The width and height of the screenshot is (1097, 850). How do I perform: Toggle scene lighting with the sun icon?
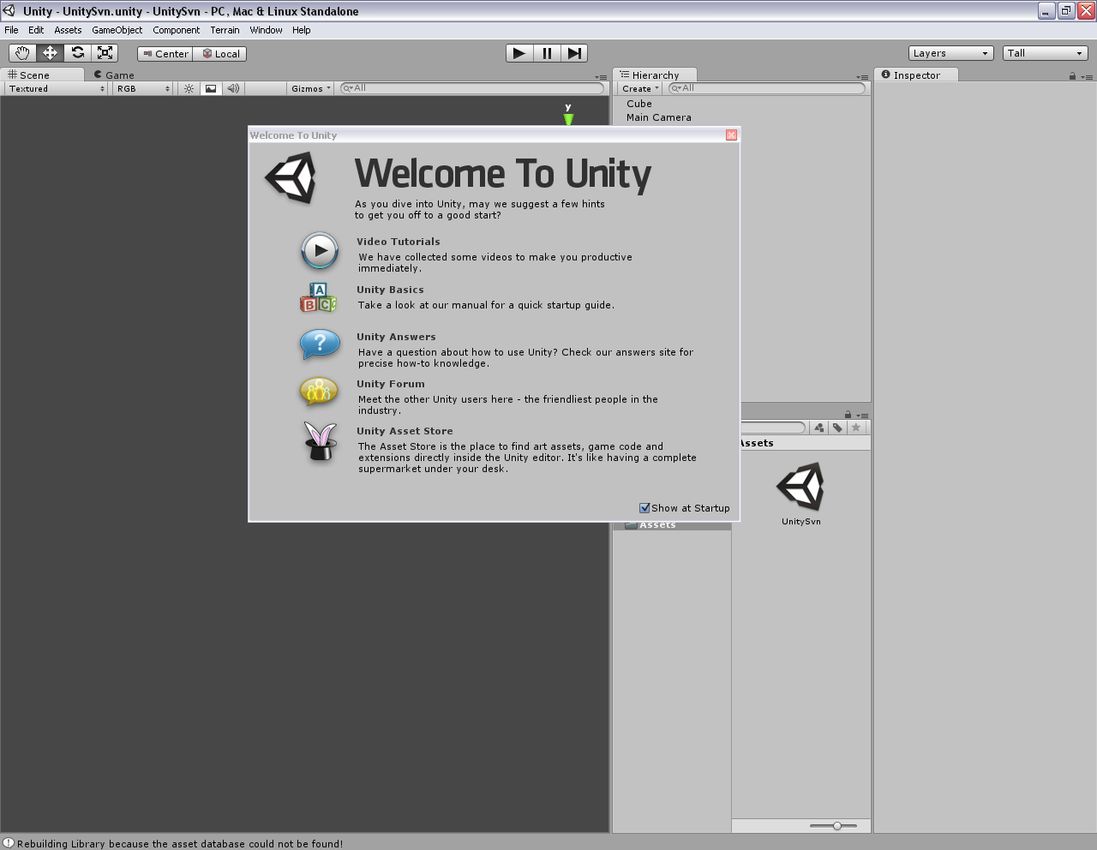(188, 88)
